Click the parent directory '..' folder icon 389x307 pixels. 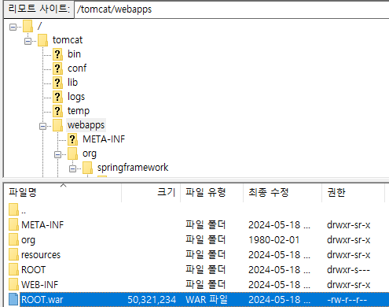13,209
